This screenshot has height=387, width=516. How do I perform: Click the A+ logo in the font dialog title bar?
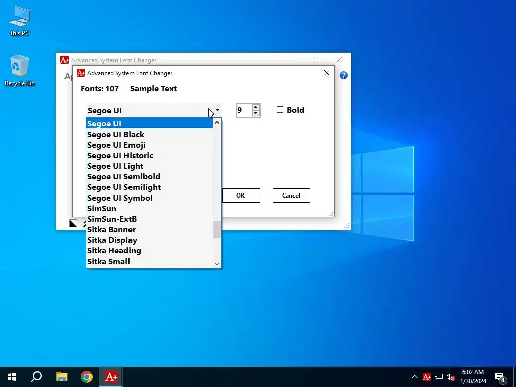pos(81,73)
